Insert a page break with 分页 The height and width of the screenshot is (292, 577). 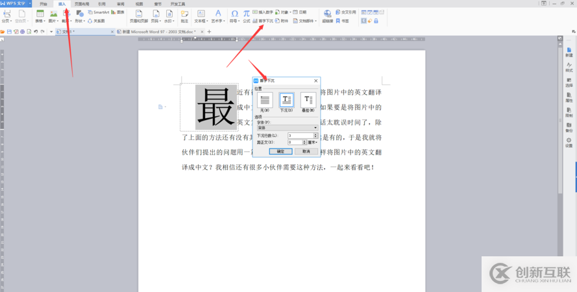[6, 17]
